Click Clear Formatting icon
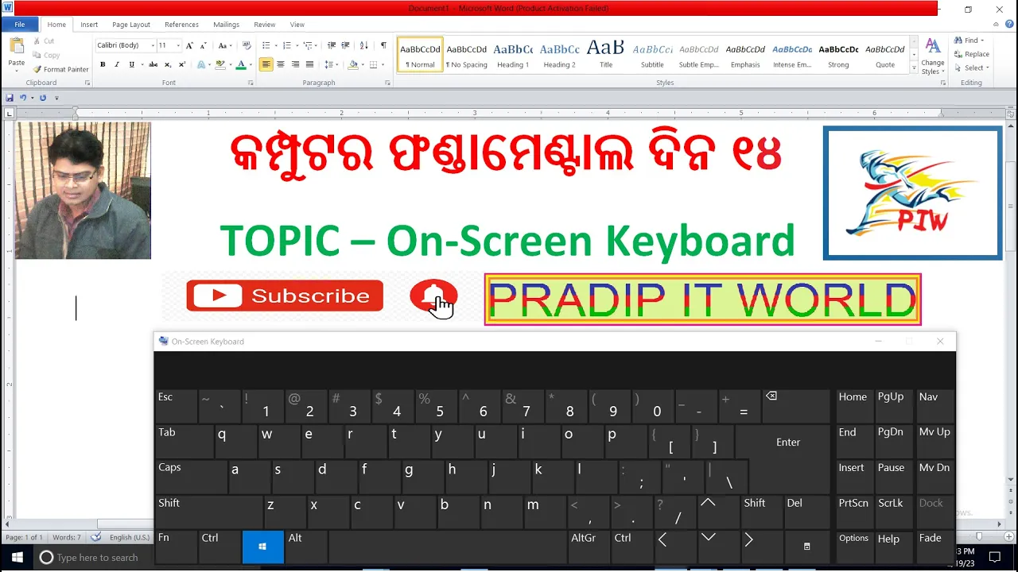Viewport: 1018px width, 572px height. tap(247, 45)
